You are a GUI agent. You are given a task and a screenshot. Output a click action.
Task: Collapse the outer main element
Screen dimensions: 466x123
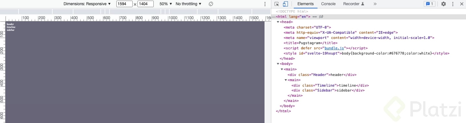pyautogui.click(x=282, y=69)
